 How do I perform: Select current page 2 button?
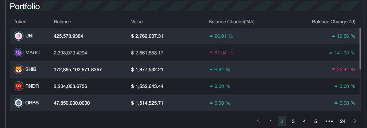tap(282, 121)
